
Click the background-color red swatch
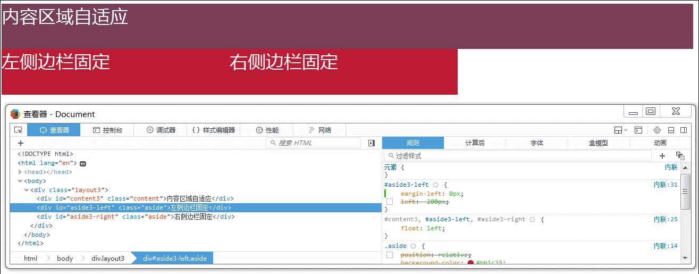[470, 262]
